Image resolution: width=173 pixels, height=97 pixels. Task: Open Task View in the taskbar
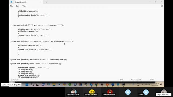[x=37, y=85]
